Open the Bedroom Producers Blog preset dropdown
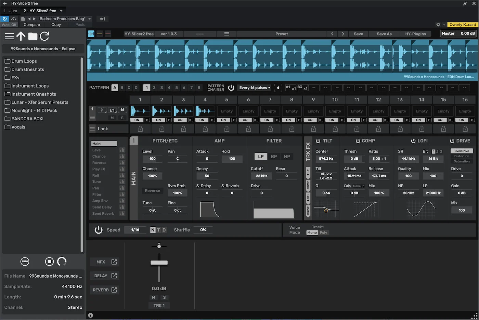Image resolution: width=479 pixels, height=320 pixels. (64, 19)
